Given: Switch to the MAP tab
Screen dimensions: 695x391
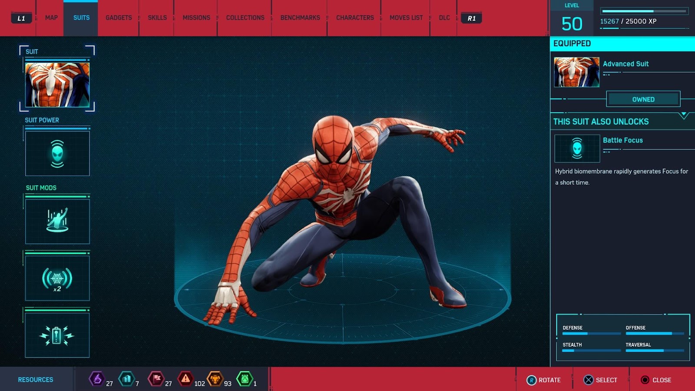Looking at the screenshot, I should pos(51,18).
